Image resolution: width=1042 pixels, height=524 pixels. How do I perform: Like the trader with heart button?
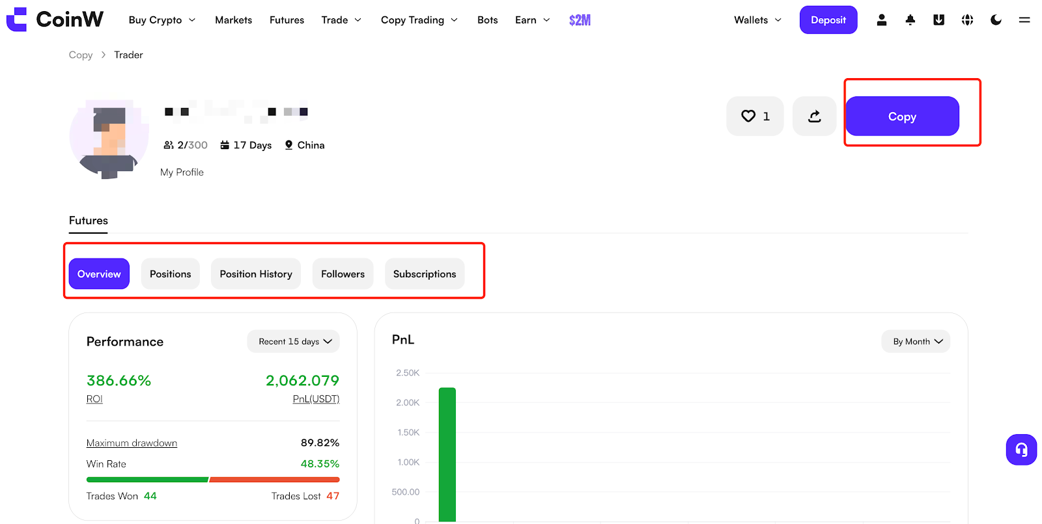(x=755, y=117)
